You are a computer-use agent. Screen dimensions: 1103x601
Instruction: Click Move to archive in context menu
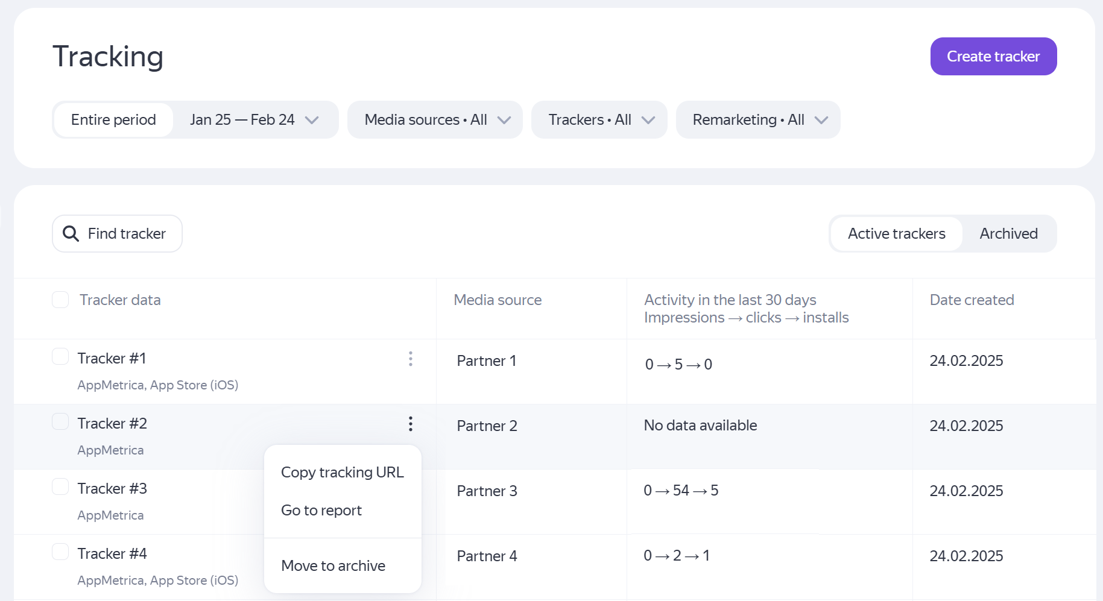point(333,566)
